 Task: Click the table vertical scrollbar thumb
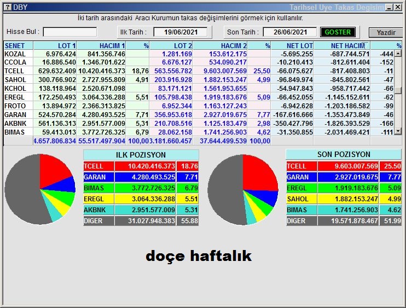pyautogui.click(x=398, y=90)
